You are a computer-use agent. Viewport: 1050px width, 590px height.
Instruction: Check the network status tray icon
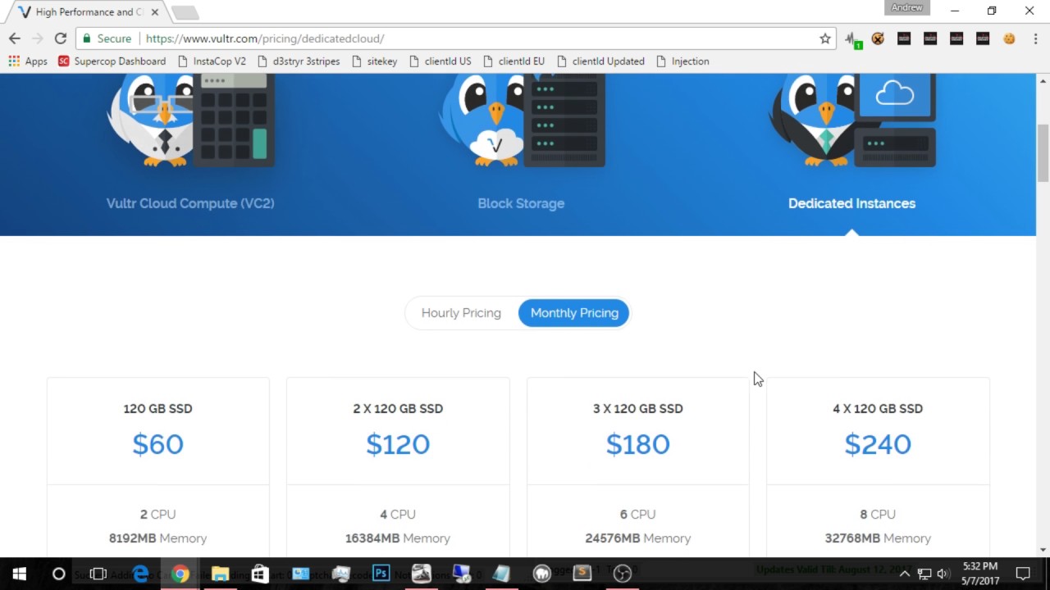[924, 574]
